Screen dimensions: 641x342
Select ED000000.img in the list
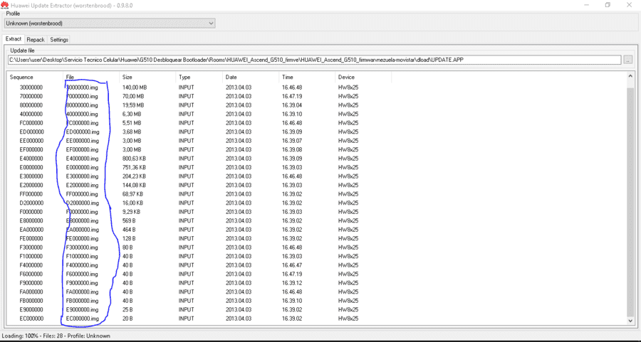pos(82,132)
